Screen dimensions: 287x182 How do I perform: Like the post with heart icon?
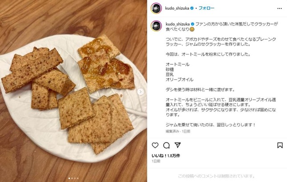155,145
